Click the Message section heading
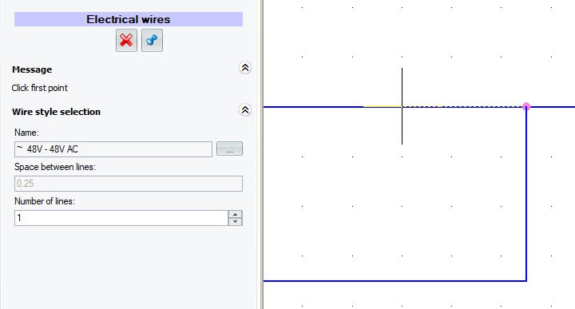This screenshot has height=309, width=575. tap(32, 69)
